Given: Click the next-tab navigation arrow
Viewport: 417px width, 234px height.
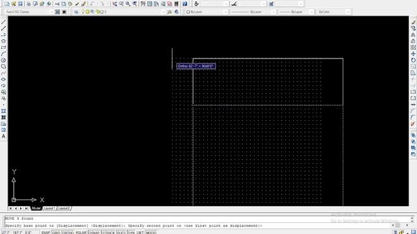Looking at the screenshot, I should tap(21, 209).
